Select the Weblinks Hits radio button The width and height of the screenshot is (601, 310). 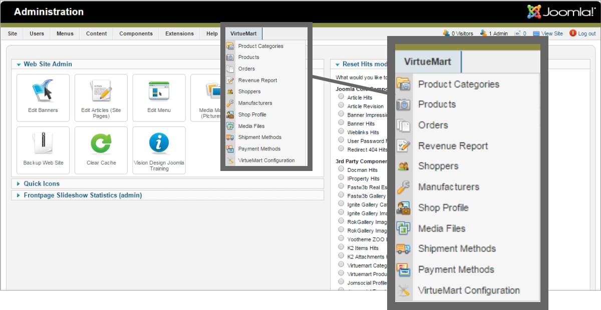tap(341, 132)
